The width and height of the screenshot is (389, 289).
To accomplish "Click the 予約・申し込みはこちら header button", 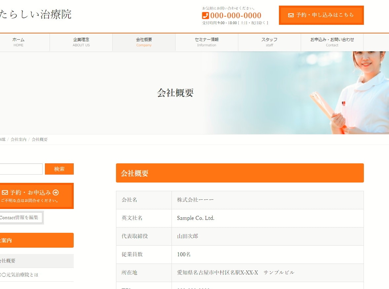I will [x=321, y=15].
